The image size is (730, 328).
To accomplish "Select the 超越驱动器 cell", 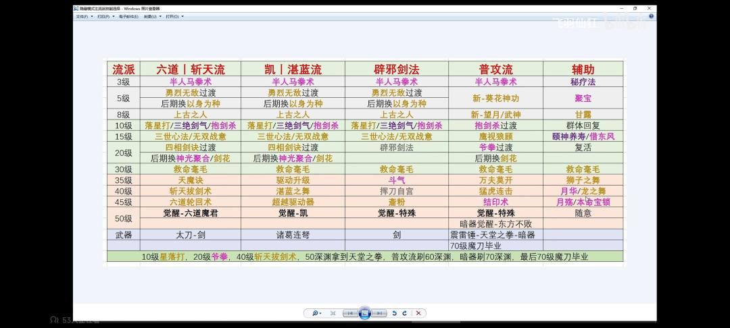I will coord(293,202).
